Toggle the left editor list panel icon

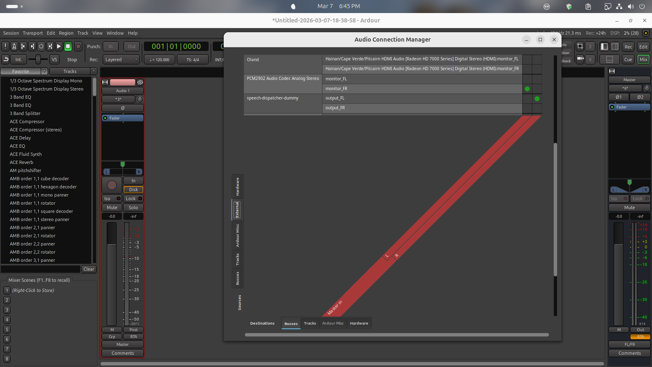pos(604,46)
